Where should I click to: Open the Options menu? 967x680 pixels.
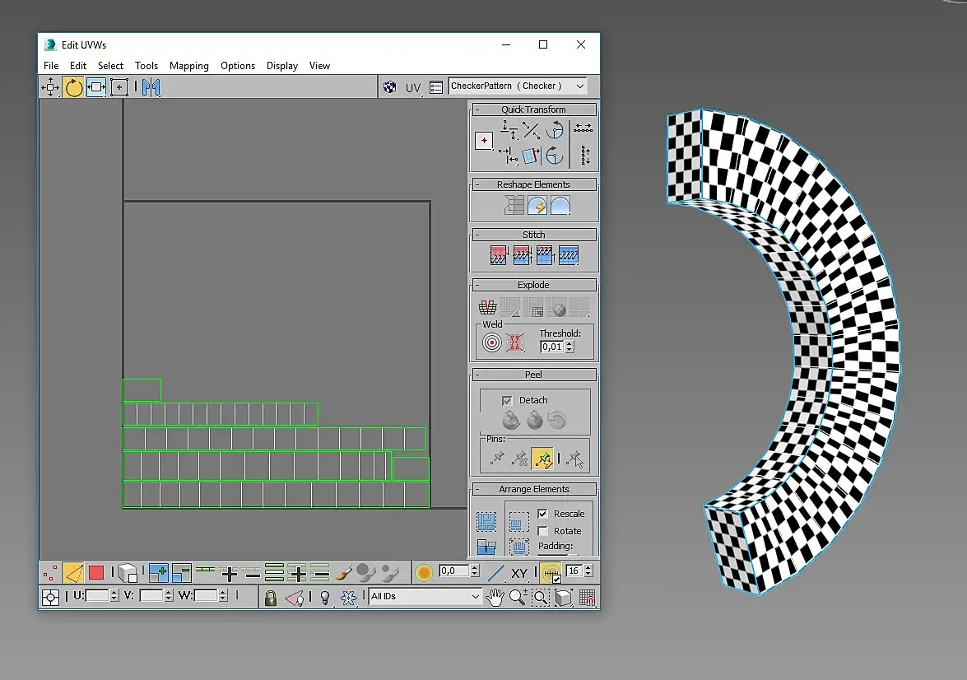pos(238,65)
